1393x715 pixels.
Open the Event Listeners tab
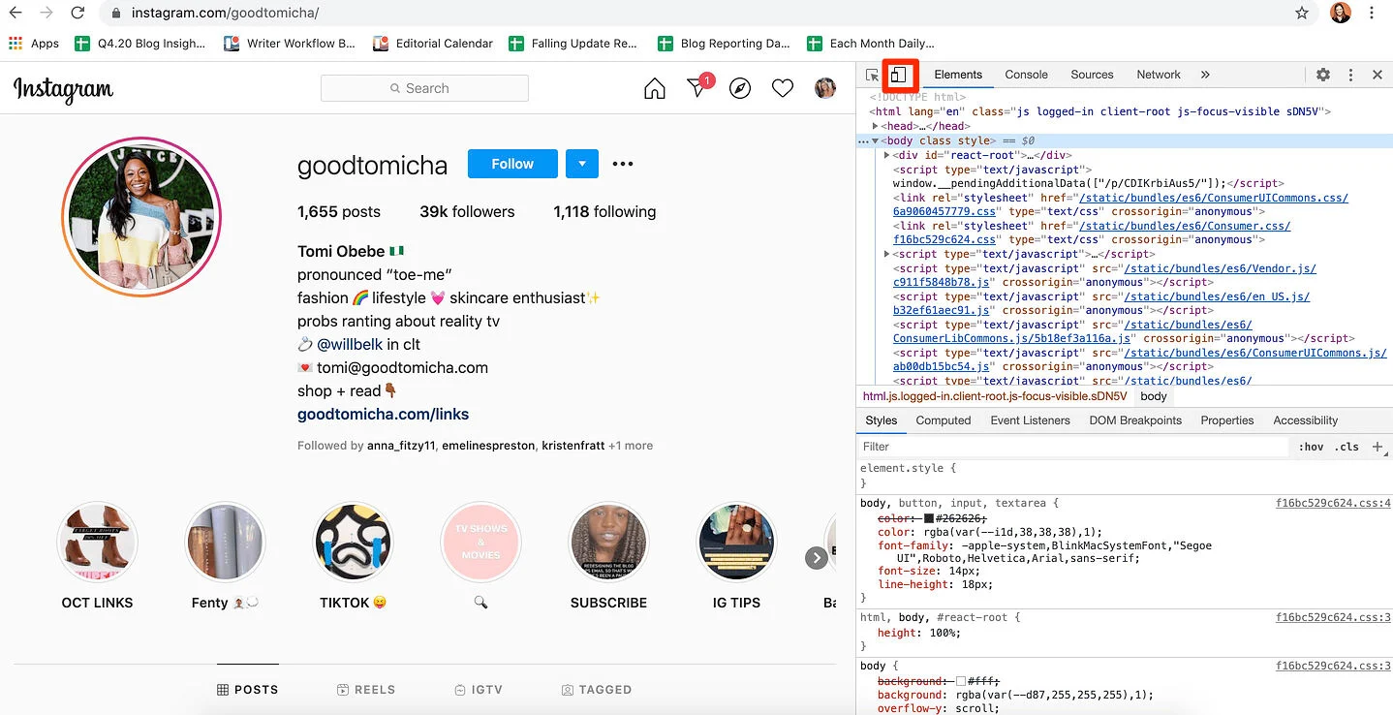[1030, 420]
